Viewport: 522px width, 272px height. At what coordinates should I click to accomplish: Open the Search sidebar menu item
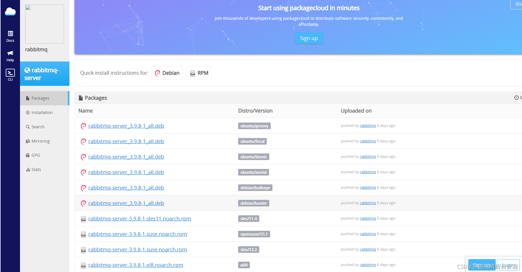pos(45,127)
